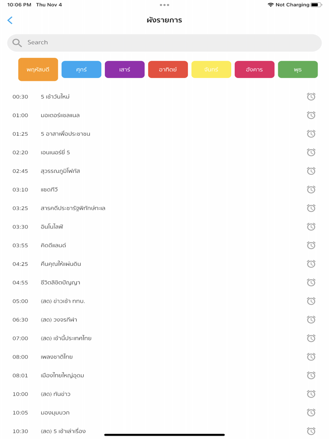Tap the search magnifier icon
329x439 pixels.
point(16,42)
